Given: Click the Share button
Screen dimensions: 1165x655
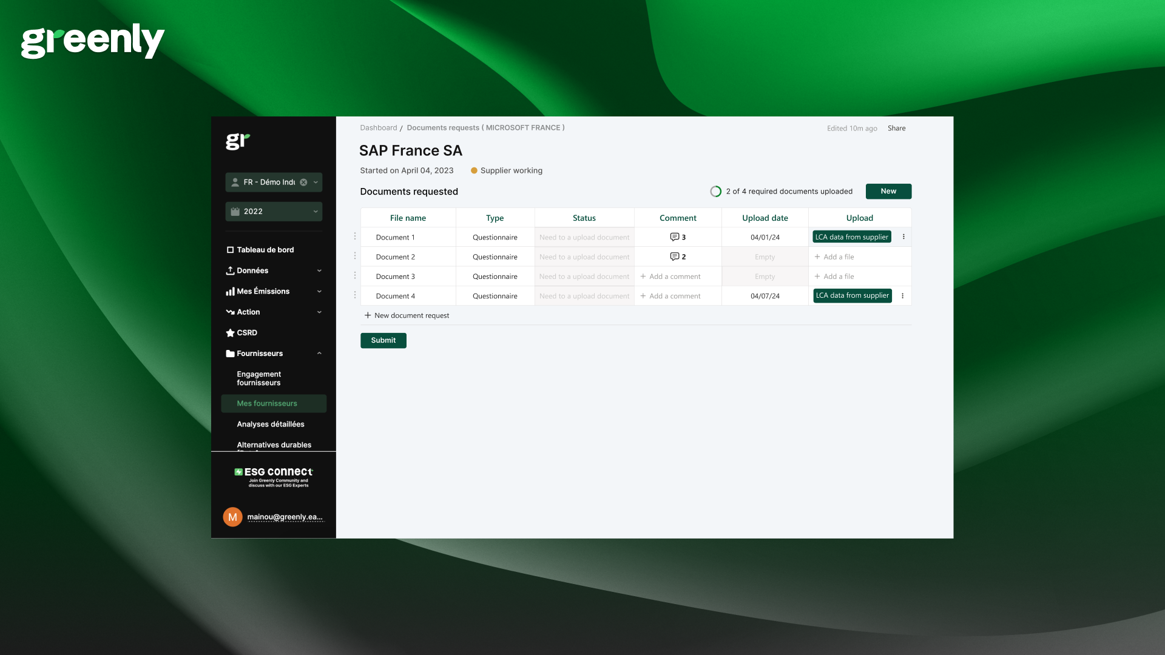Looking at the screenshot, I should 896,129.
